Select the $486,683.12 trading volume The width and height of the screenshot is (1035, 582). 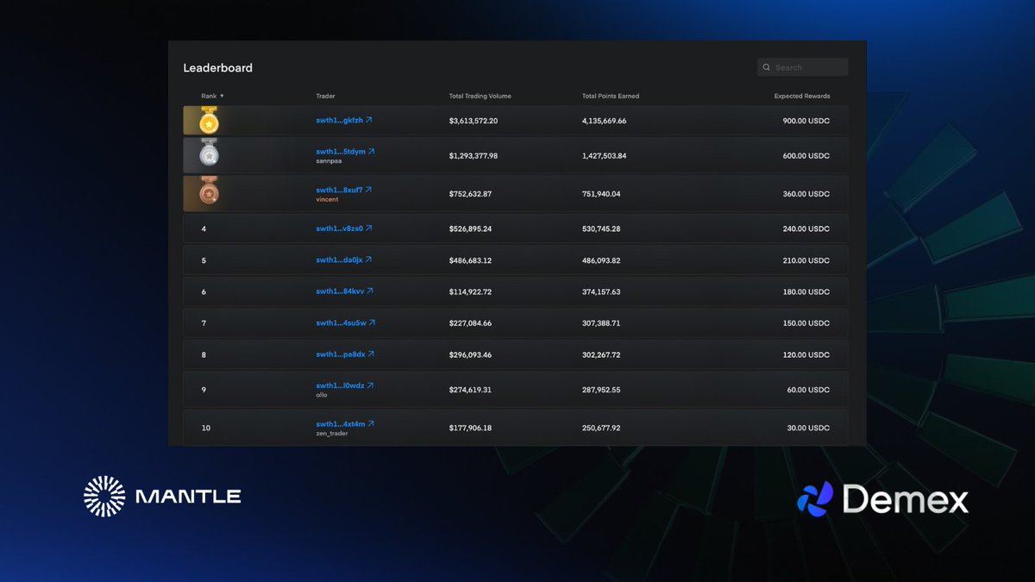pos(470,260)
